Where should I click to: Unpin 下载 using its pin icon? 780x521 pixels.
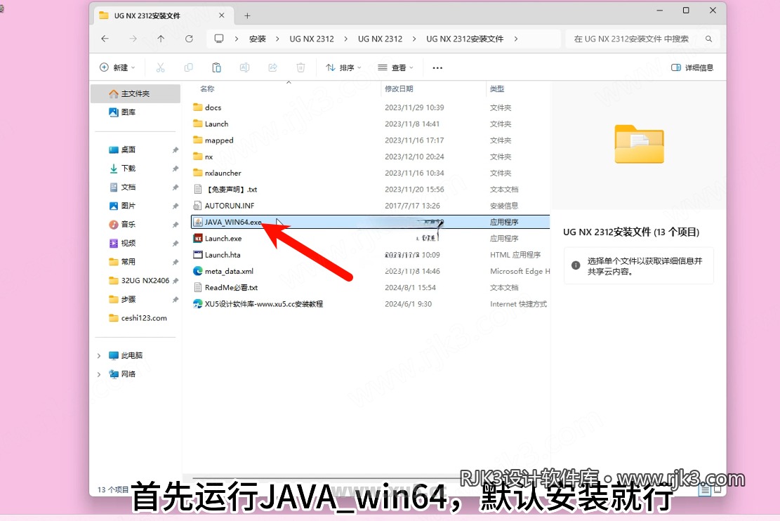pos(175,169)
